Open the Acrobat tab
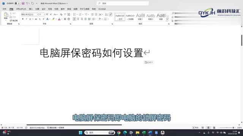 tap(102, 9)
